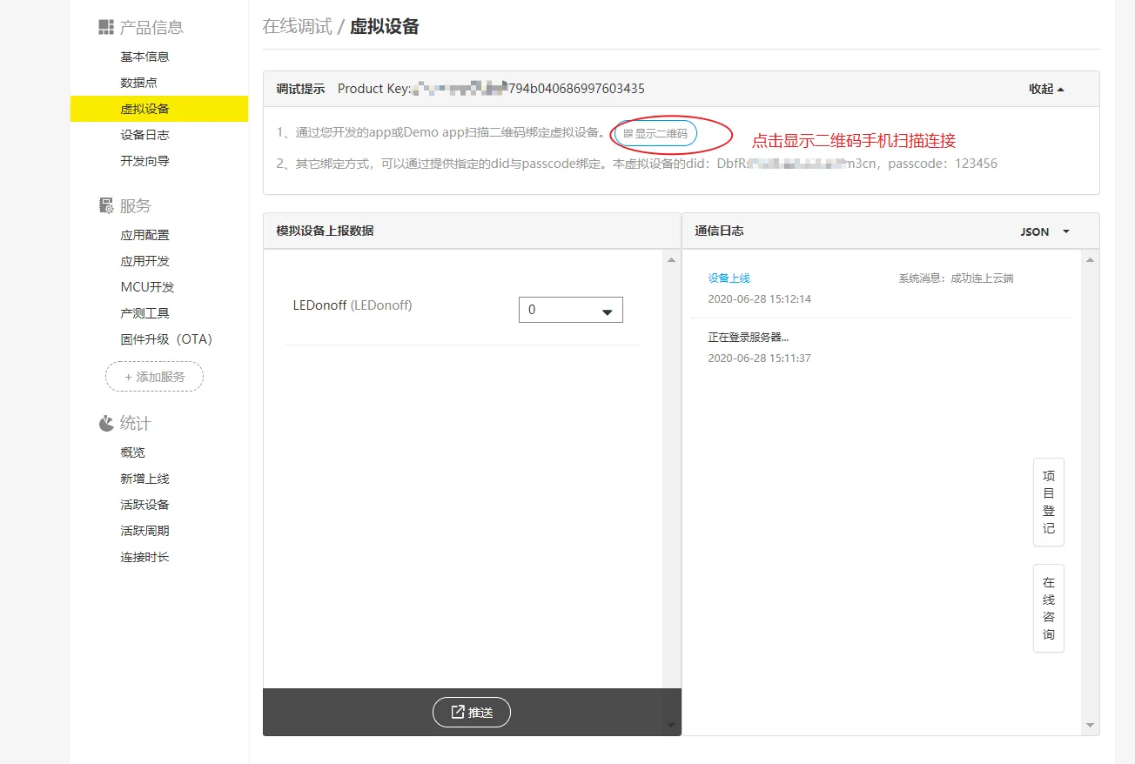Open the 在线咨询 side button
The image size is (1135, 764).
(1049, 608)
